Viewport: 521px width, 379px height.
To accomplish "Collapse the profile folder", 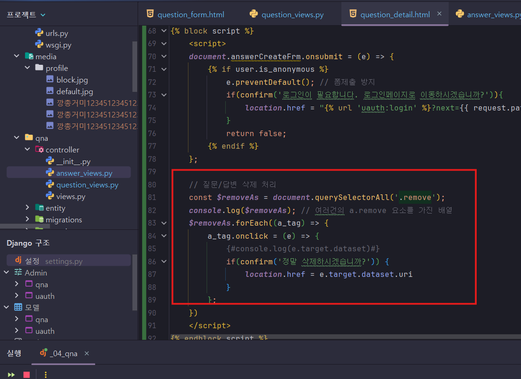I will pyautogui.click(x=27, y=68).
